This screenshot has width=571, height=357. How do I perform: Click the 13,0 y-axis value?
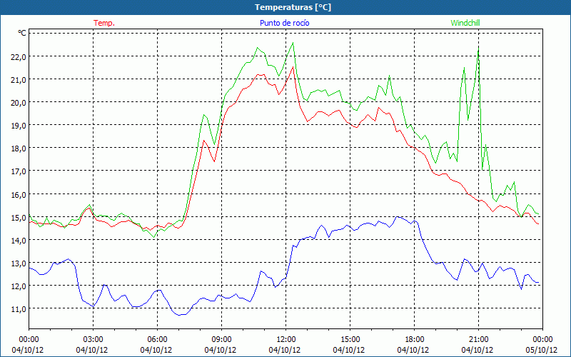click(19, 263)
